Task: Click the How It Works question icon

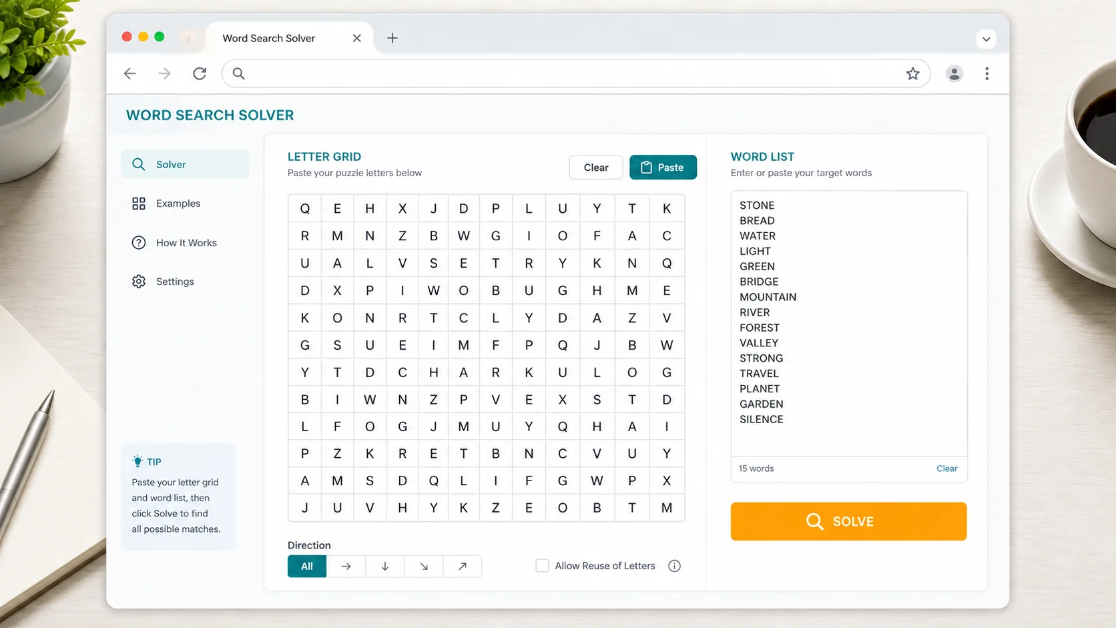Action: (139, 243)
